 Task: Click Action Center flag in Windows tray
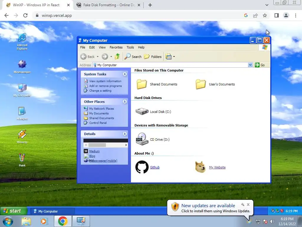(265, 221)
